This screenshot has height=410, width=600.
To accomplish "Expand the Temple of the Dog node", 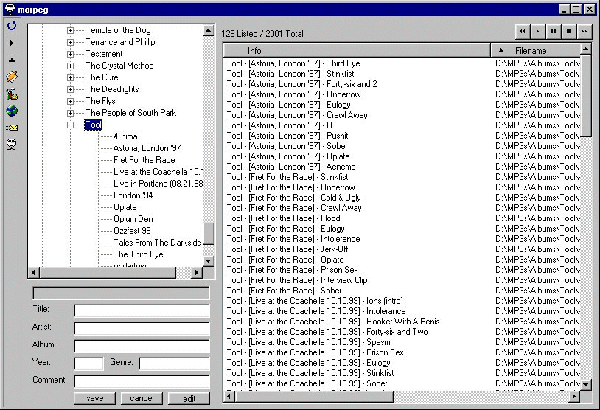I will point(71,30).
